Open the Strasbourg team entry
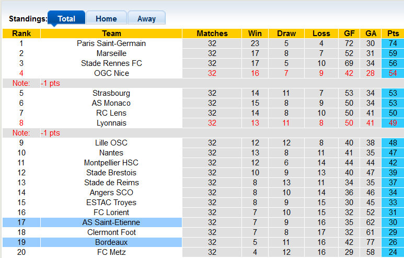The height and width of the screenshot is (258, 404). click(111, 93)
